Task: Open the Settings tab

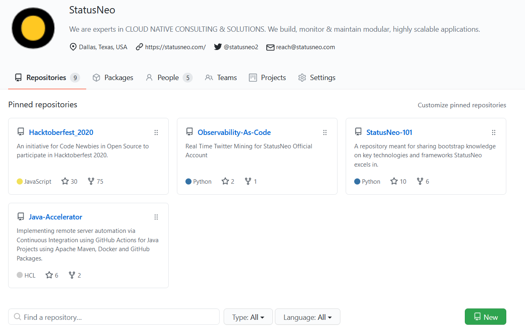Action: [316, 78]
